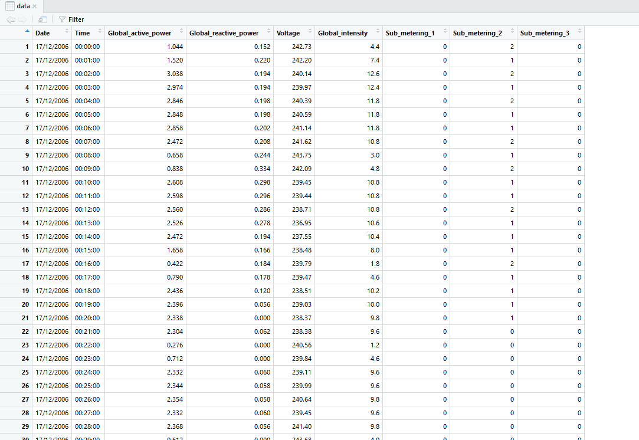The image size is (639, 440).
Task: Sort by the Voltage column header
Action: click(x=294, y=33)
